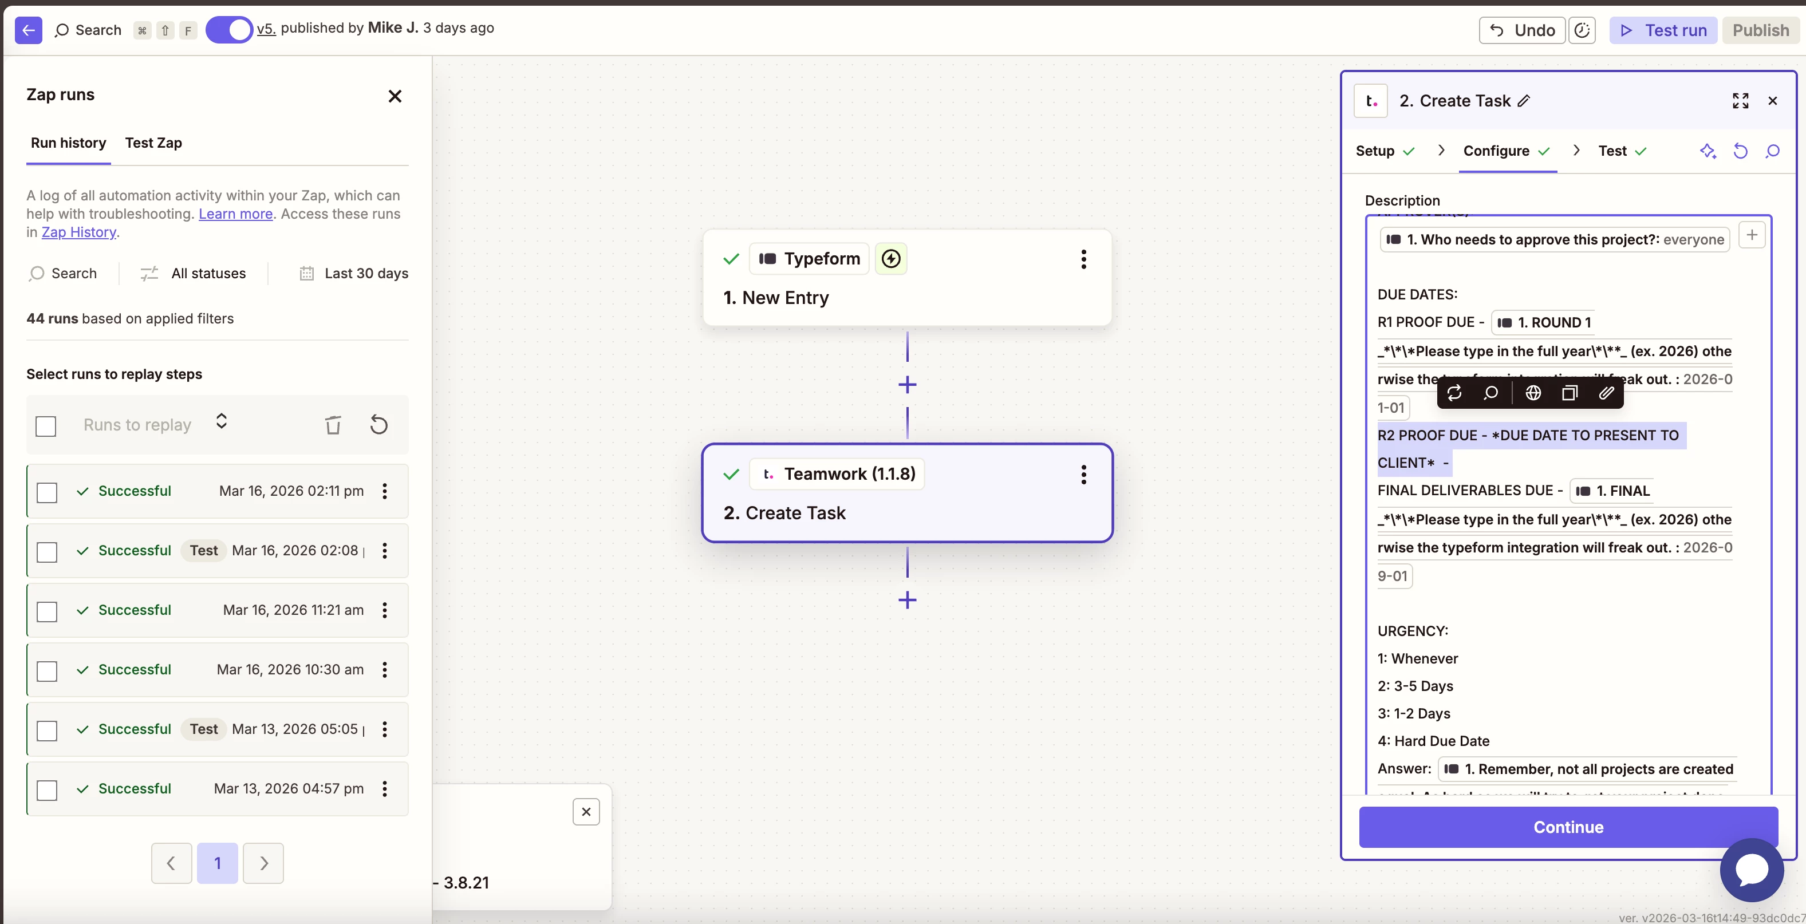Toggle the Zap on/off switch

228,29
